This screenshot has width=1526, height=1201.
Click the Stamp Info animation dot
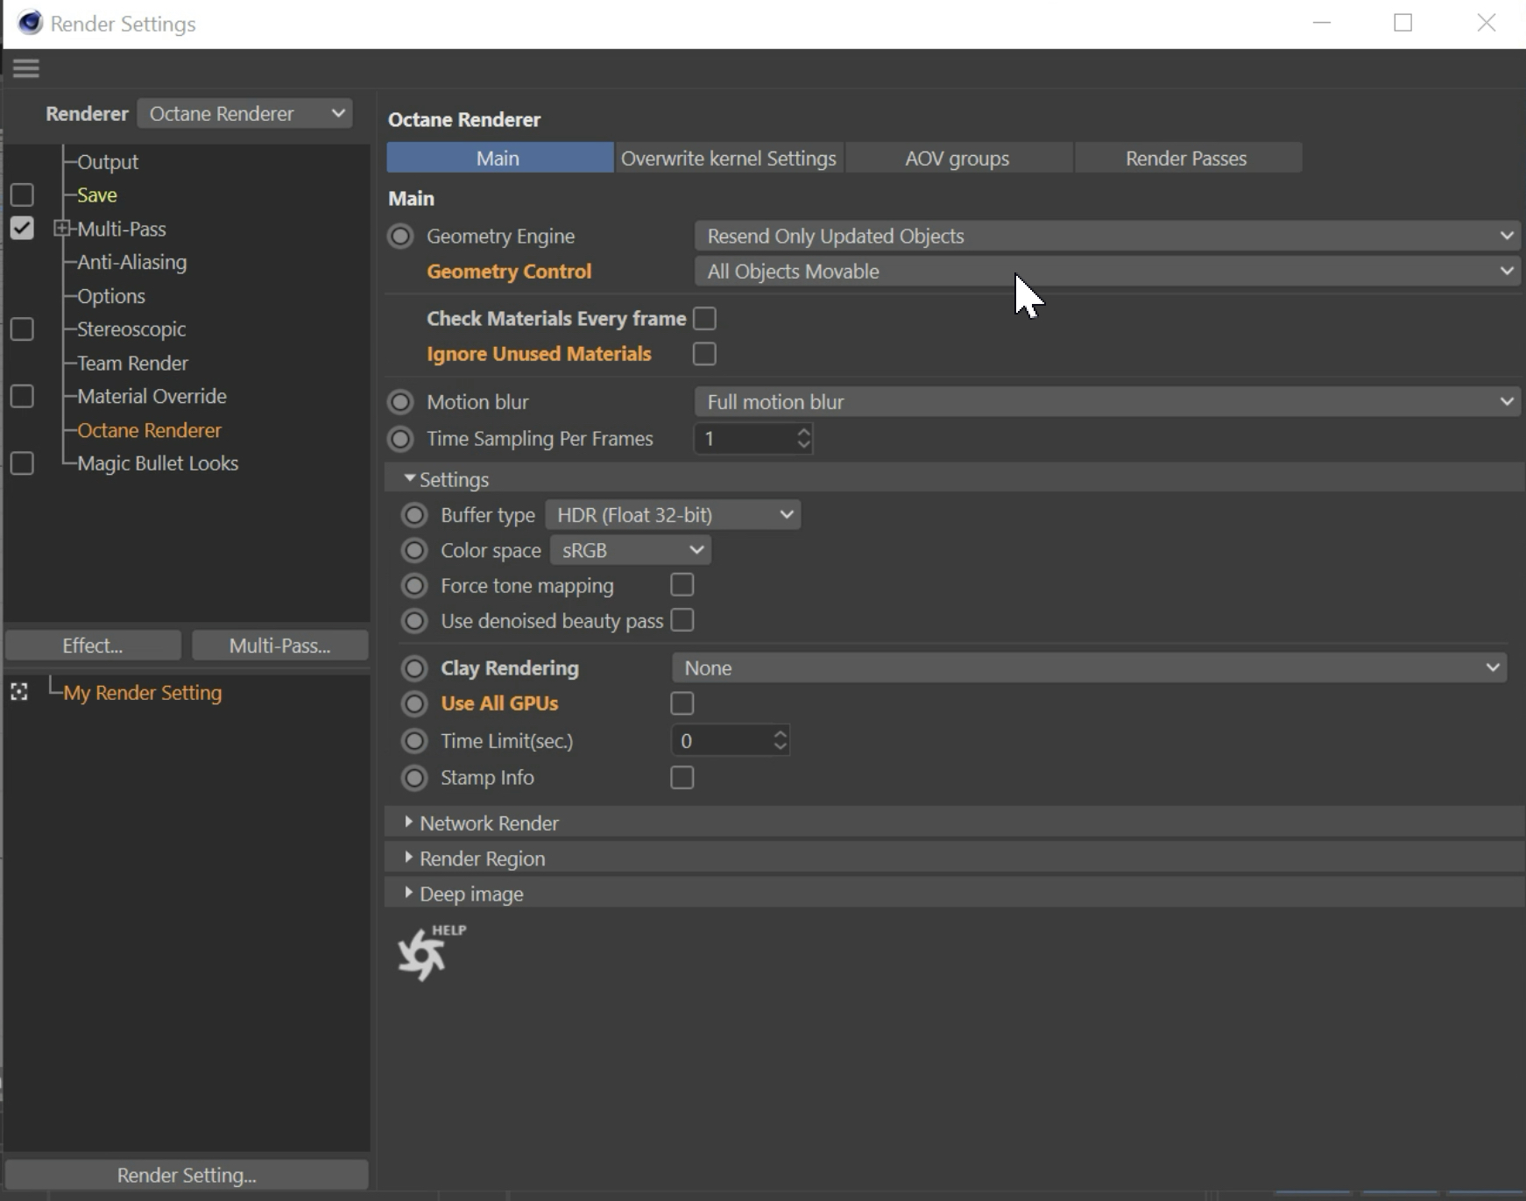coord(414,778)
